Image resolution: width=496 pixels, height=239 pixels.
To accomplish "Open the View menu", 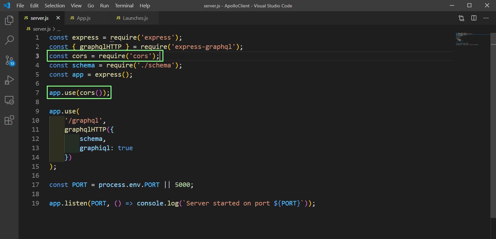I will click(76, 5).
